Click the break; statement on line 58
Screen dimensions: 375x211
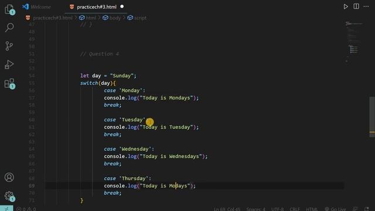click(112, 105)
